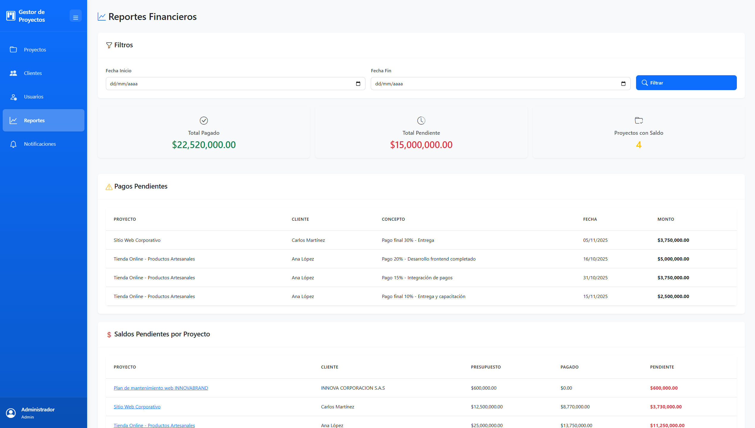The image size is (755, 428).
Task: Click the Proyectos folder icon in sidebar
Action: pos(13,49)
